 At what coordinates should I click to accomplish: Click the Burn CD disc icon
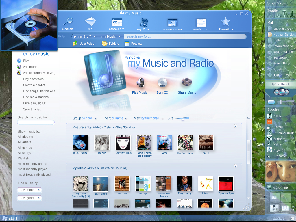[x=162, y=83]
